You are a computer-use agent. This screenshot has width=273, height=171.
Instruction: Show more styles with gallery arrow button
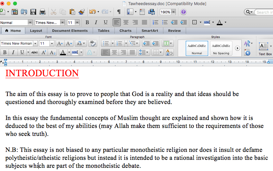point(237,48)
